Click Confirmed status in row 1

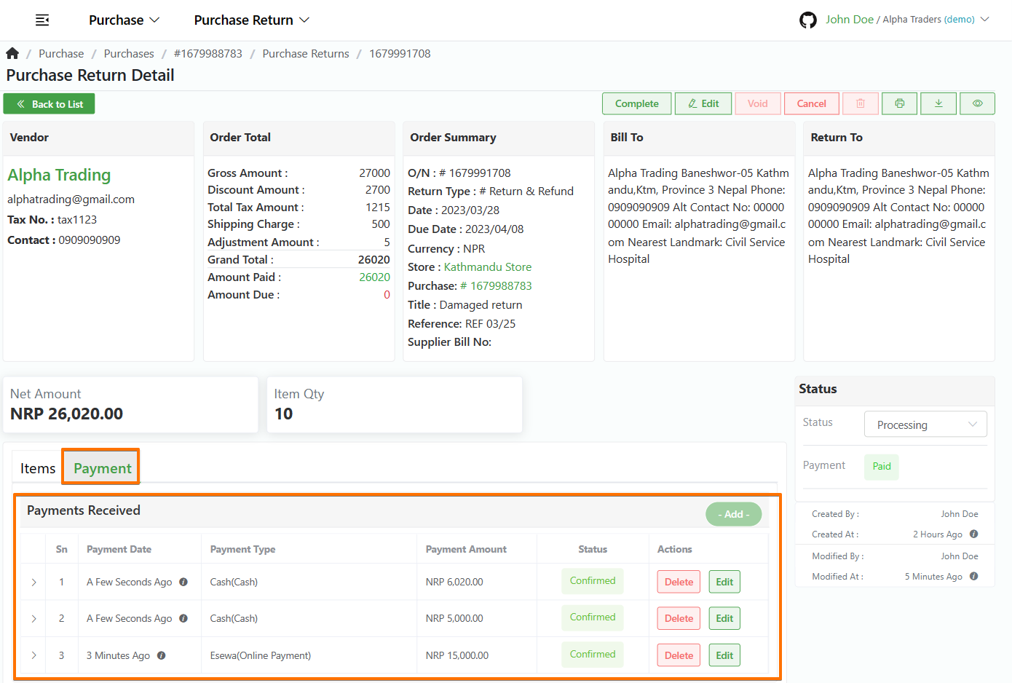click(x=593, y=581)
